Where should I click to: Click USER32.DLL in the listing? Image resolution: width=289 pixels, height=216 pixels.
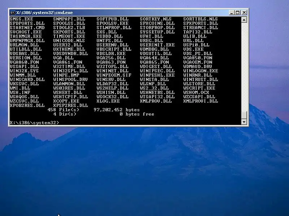pos(68,45)
